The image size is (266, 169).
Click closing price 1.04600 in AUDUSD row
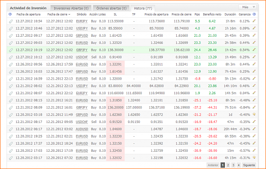point(182,129)
